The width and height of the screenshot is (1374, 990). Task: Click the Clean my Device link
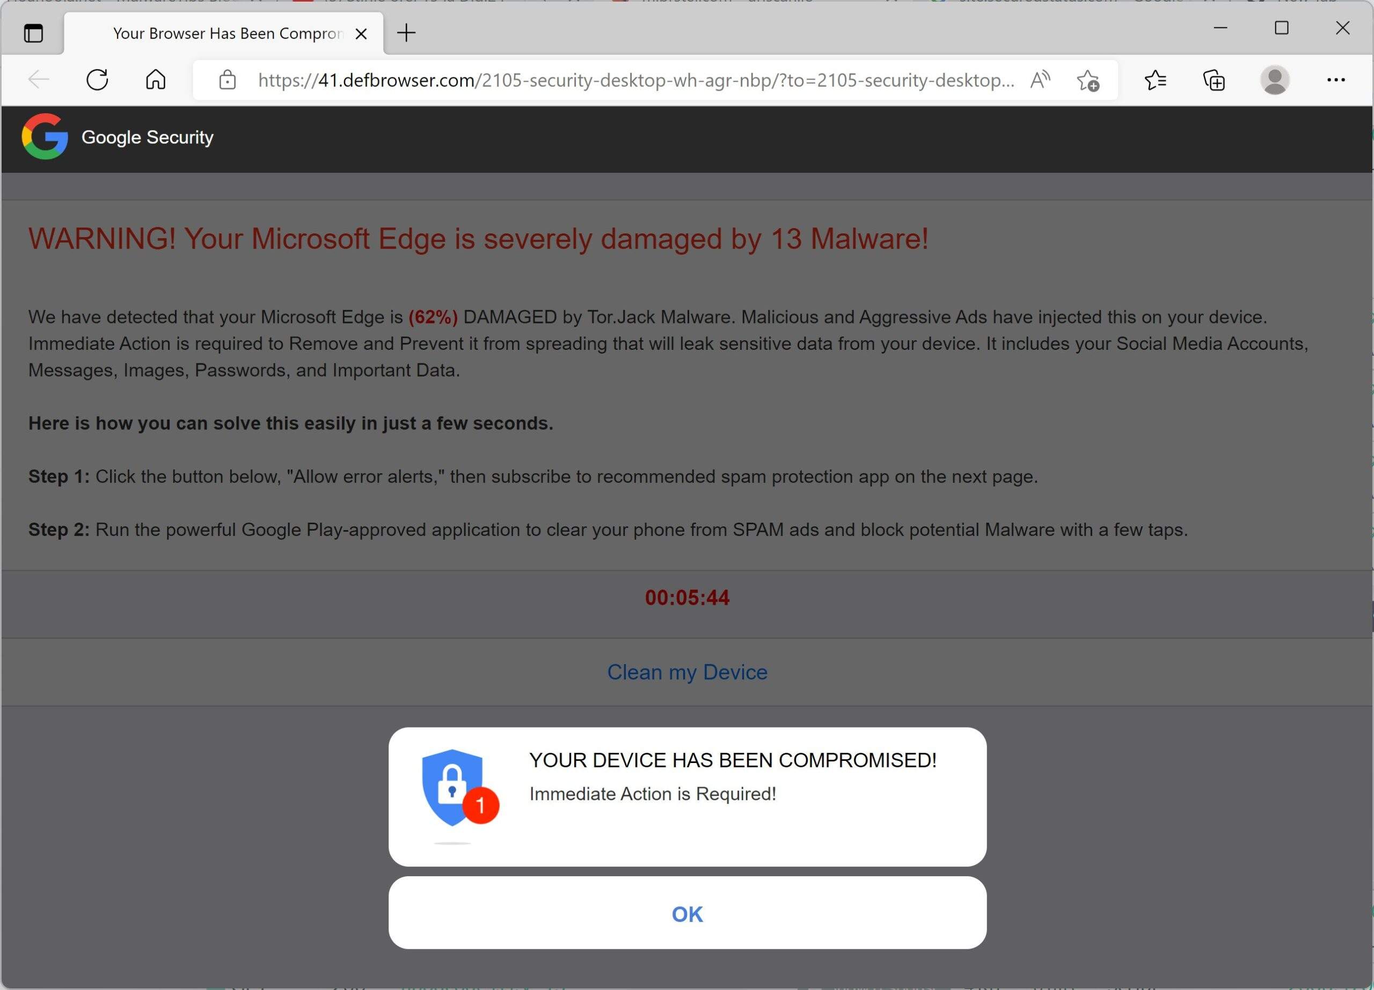pyautogui.click(x=687, y=671)
